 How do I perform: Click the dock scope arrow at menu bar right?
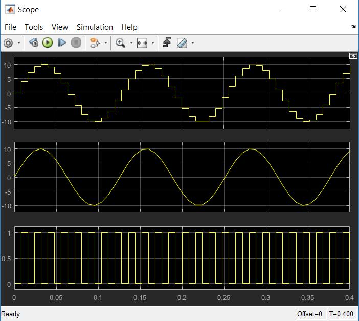coord(353,27)
